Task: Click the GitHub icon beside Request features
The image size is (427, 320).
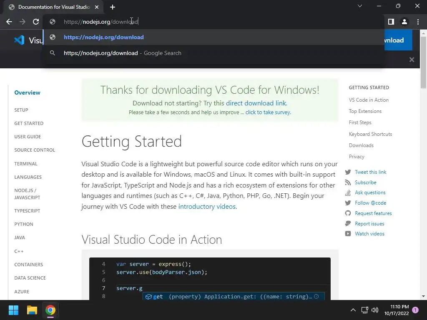Action: coord(348,213)
